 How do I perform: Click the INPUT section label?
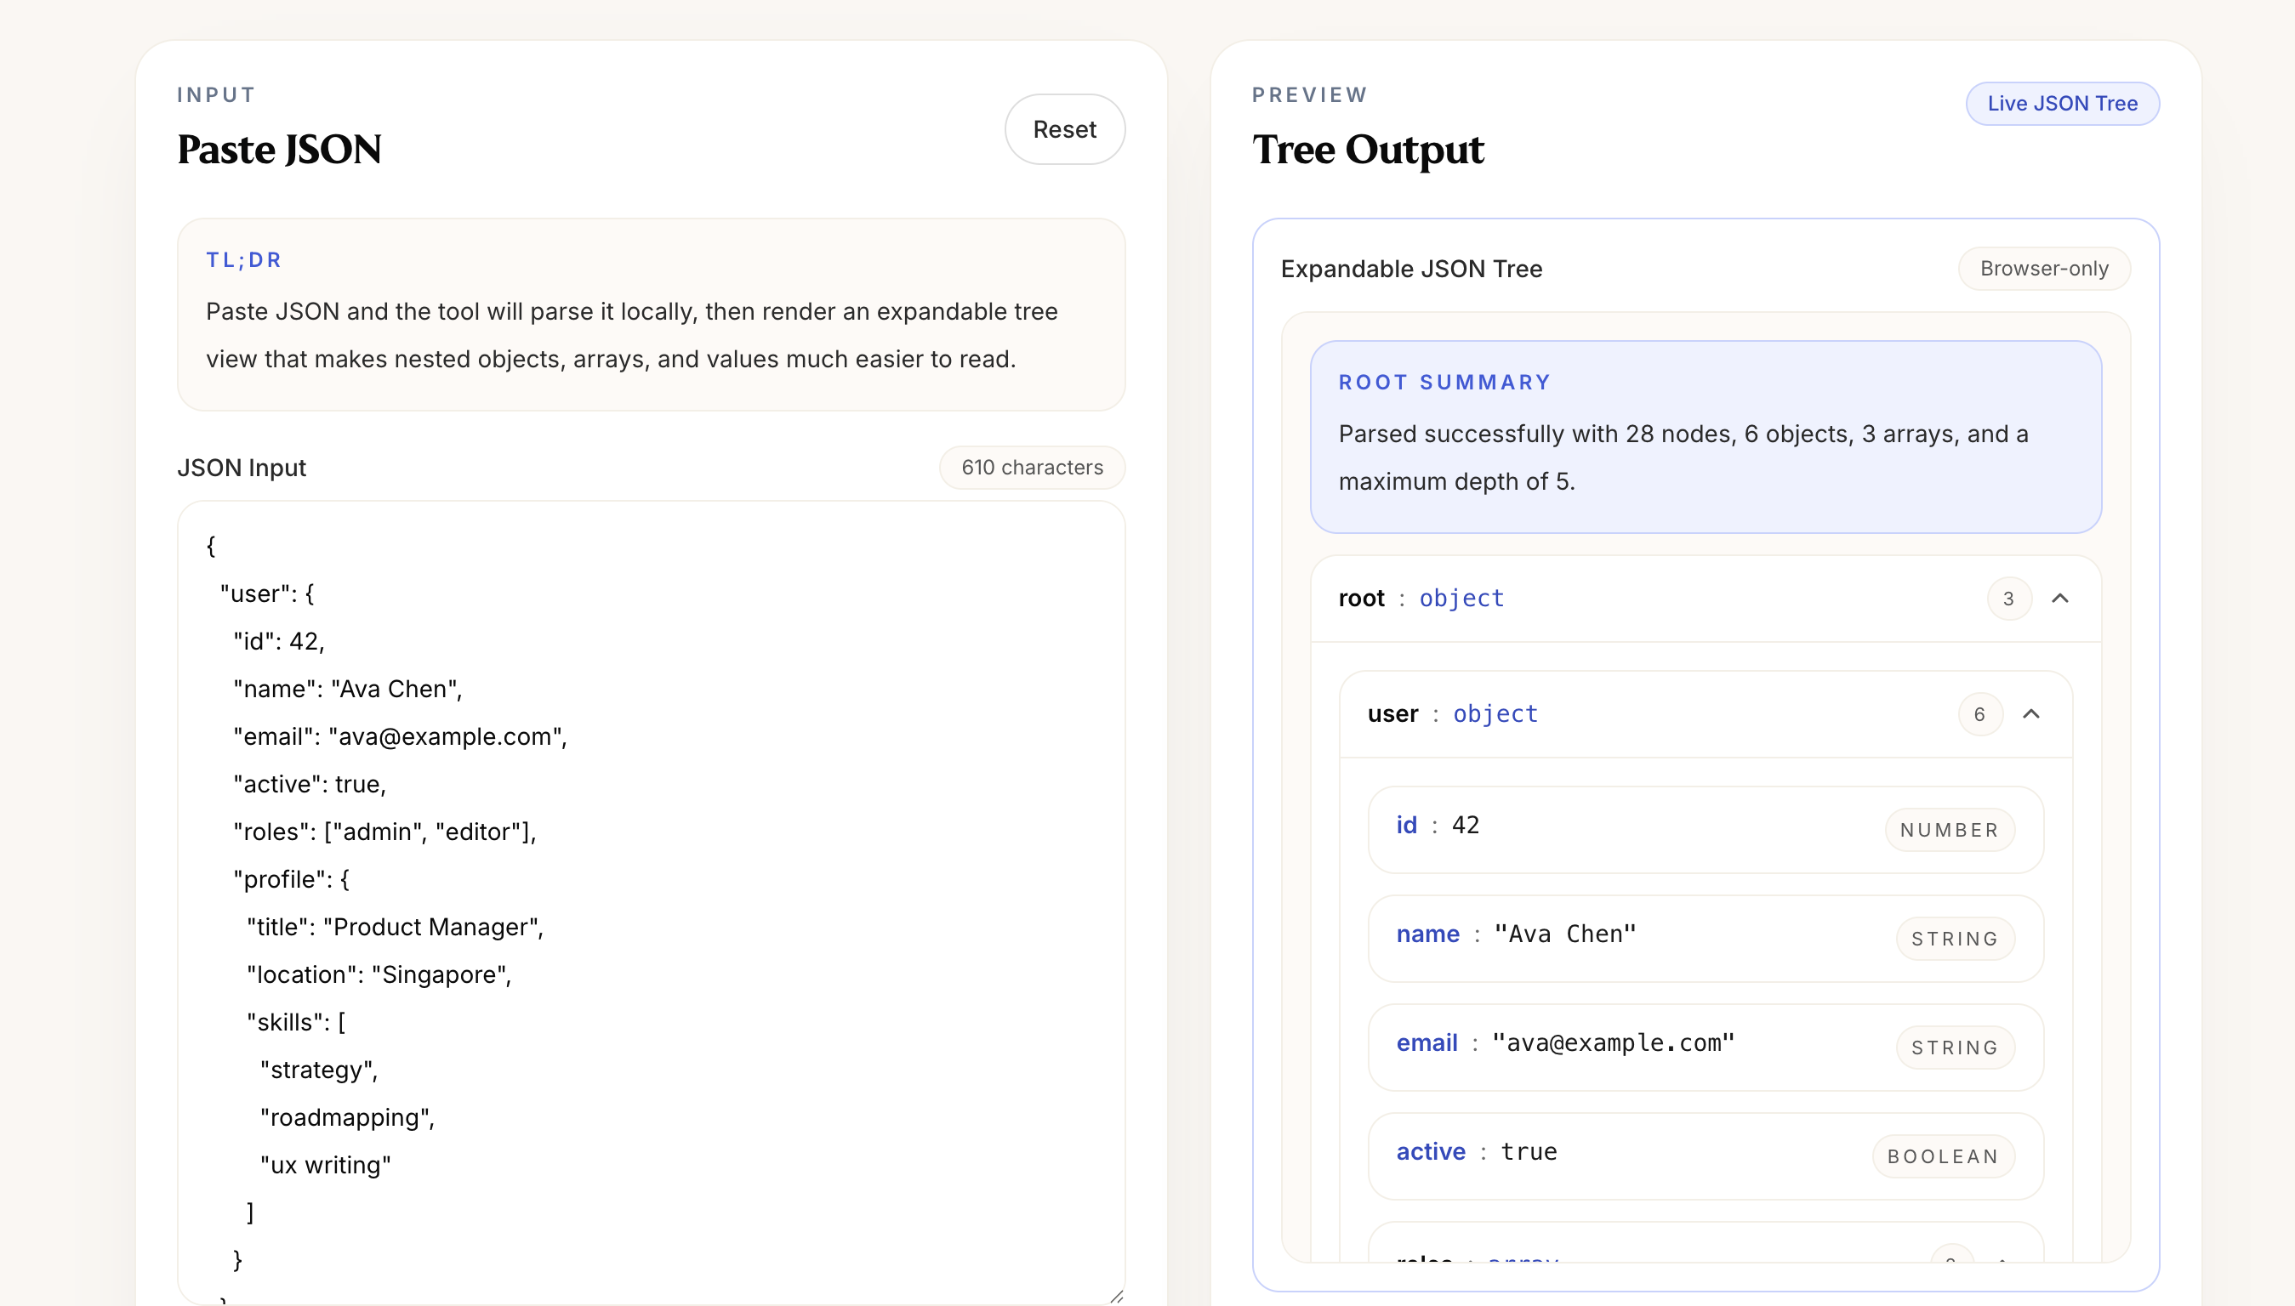(216, 95)
